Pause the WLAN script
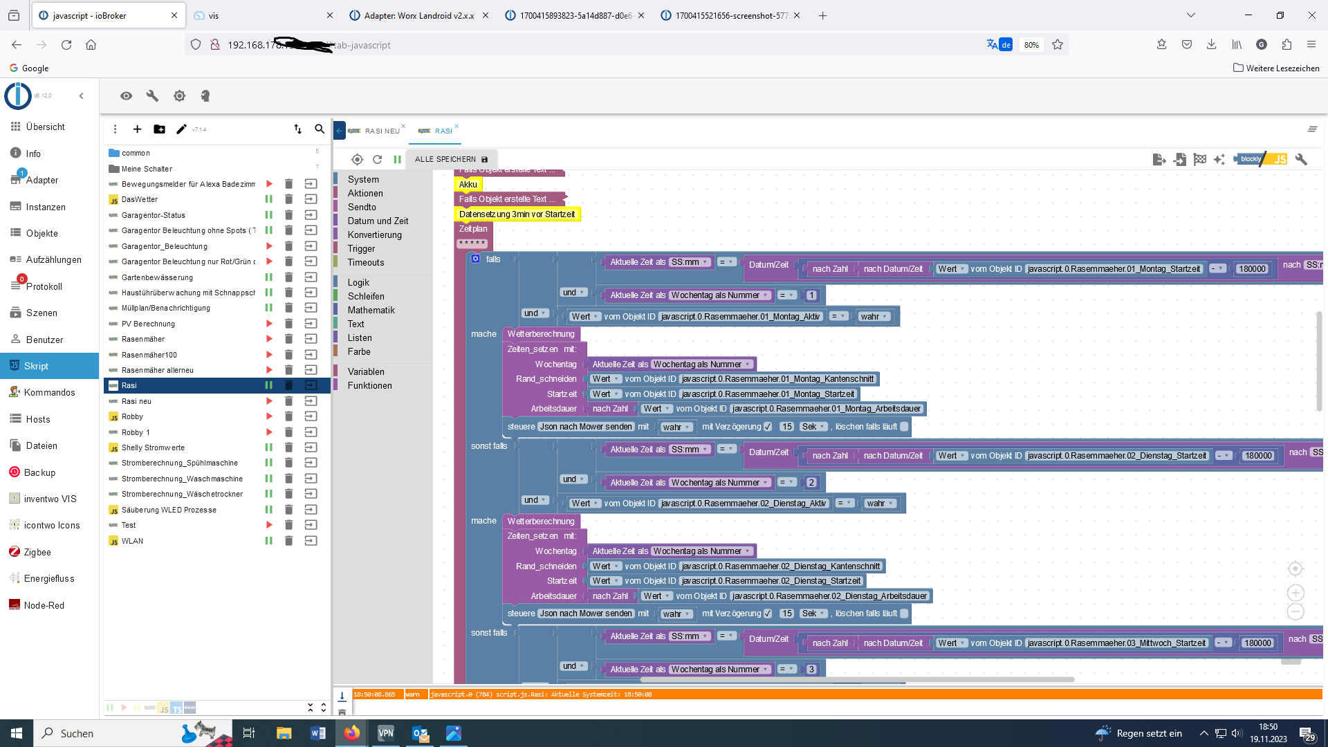The width and height of the screenshot is (1328, 747). (269, 541)
